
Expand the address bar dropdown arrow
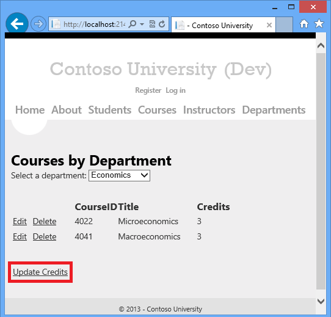point(142,24)
